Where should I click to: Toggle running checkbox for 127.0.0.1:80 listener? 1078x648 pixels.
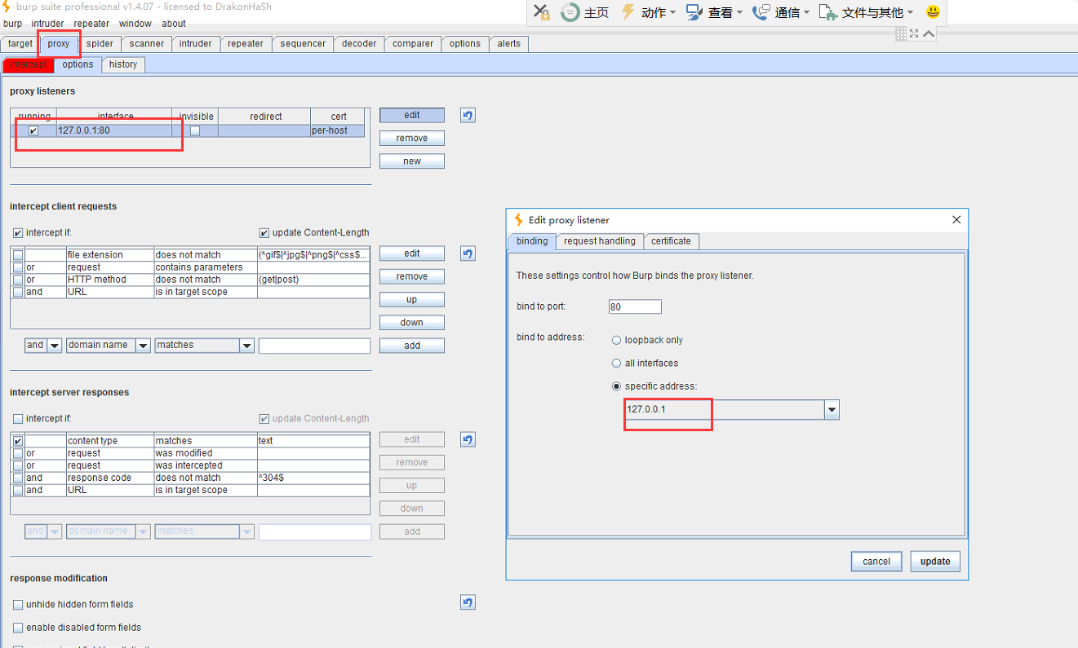pyautogui.click(x=33, y=130)
